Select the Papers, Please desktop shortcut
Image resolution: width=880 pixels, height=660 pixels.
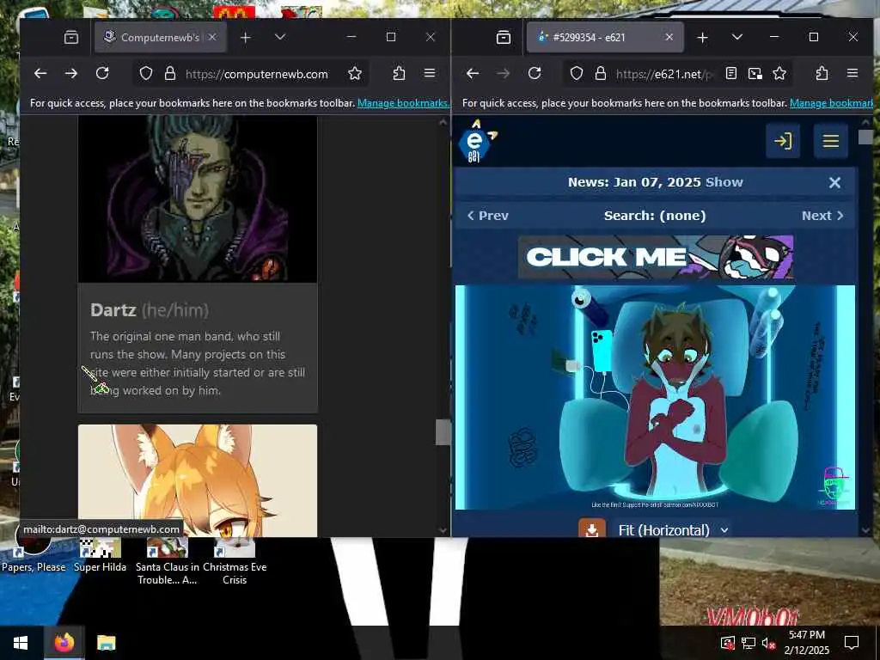pos(34,556)
